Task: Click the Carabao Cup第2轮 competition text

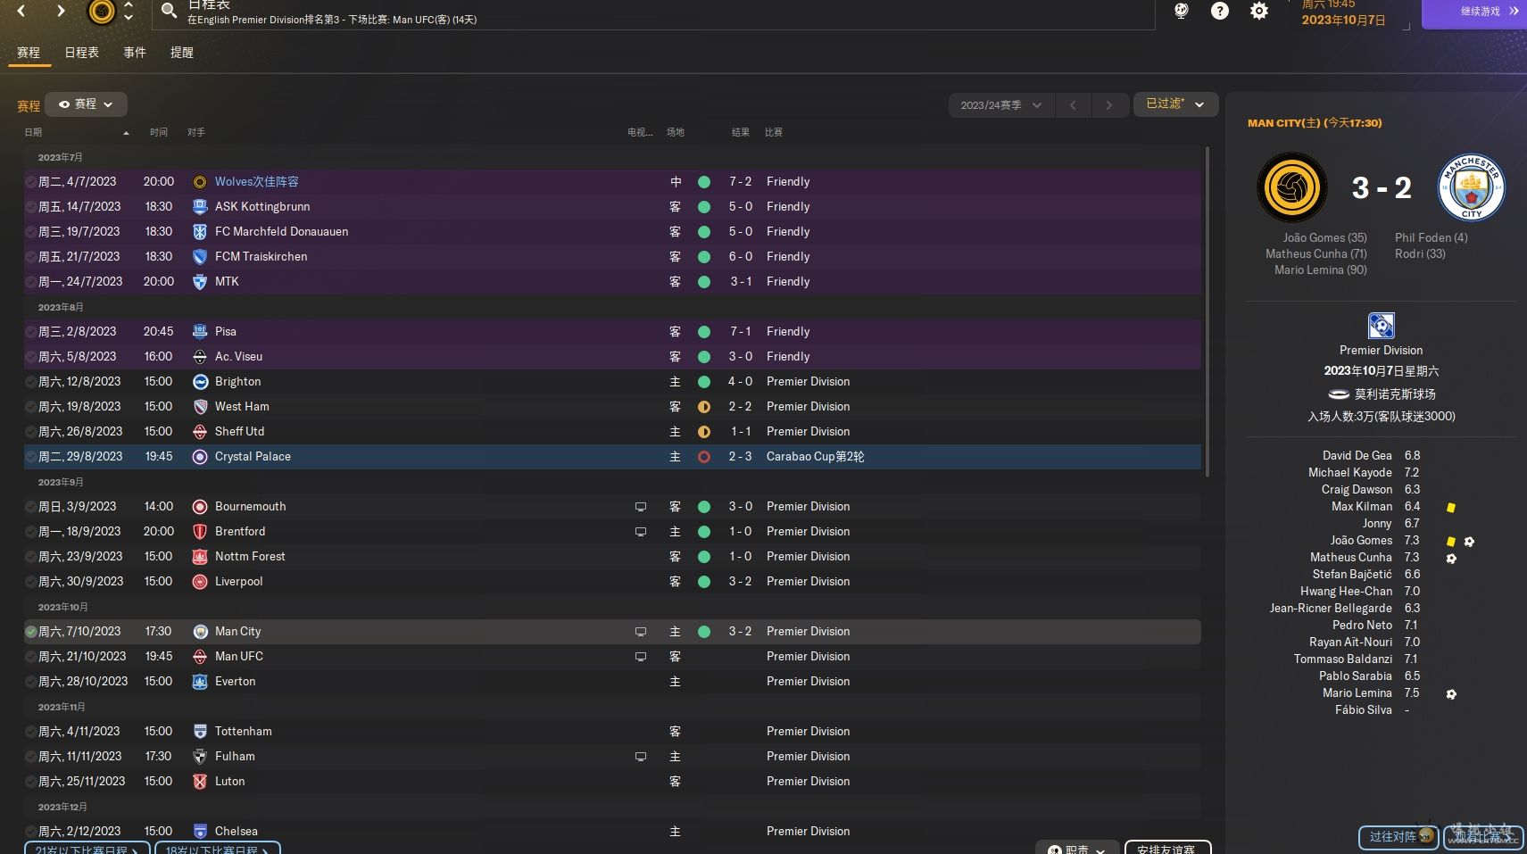Action: [815, 456]
